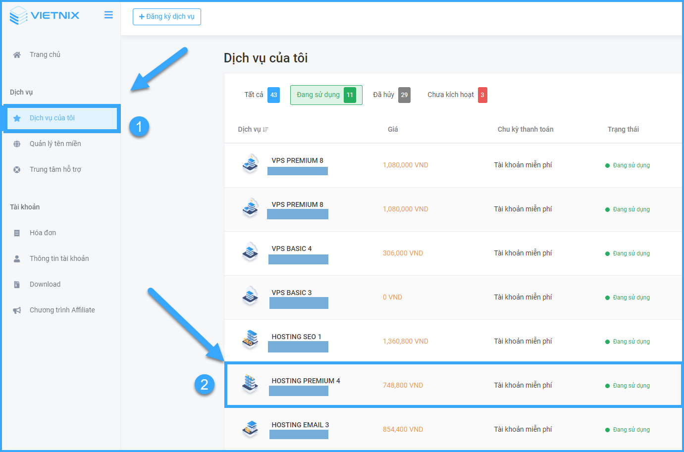Image resolution: width=684 pixels, height=452 pixels.
Task: Click Tài khoản miễn phí in VPS BASIC 3 row
Action: pos(523,297)
